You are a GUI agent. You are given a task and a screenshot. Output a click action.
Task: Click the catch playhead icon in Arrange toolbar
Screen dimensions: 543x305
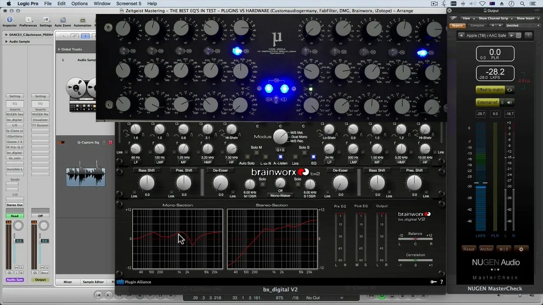pyautogui.click(x=86, y=36)
